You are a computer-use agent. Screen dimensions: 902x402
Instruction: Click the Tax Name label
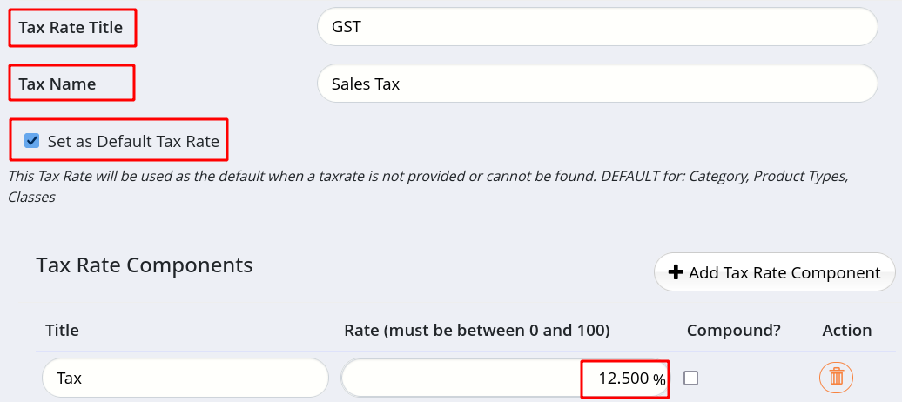[x=57, y=84]
